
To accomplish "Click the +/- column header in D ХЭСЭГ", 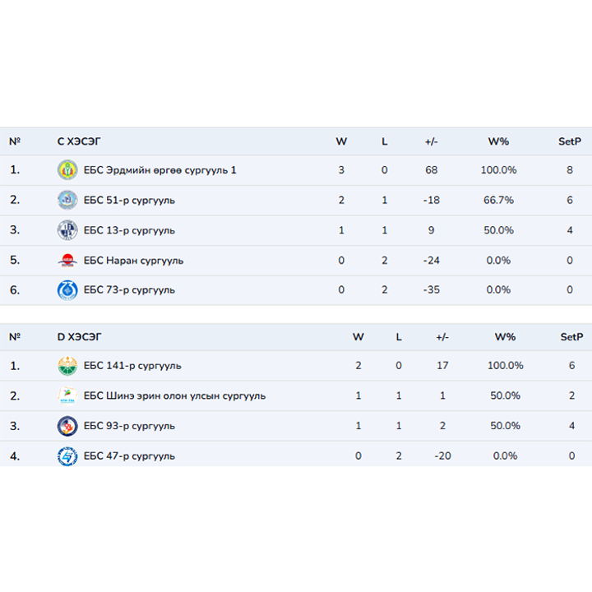I will (x=442, y=337).
